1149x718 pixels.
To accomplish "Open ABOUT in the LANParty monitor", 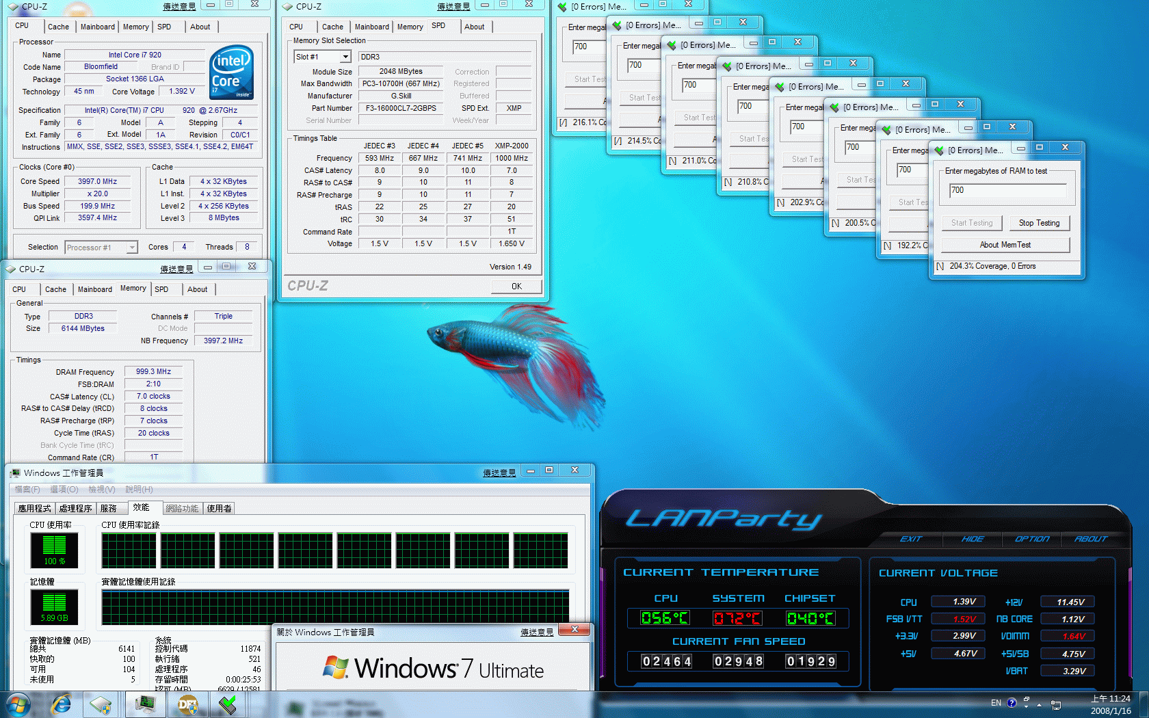I will pyautogui.click(x=1090, y=539).
